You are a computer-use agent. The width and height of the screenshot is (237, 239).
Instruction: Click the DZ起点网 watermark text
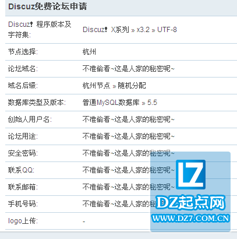click(x=190, y=202)
